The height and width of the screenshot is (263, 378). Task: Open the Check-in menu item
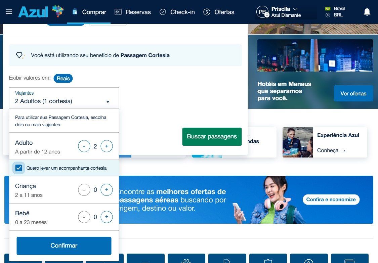pos(177,12)
